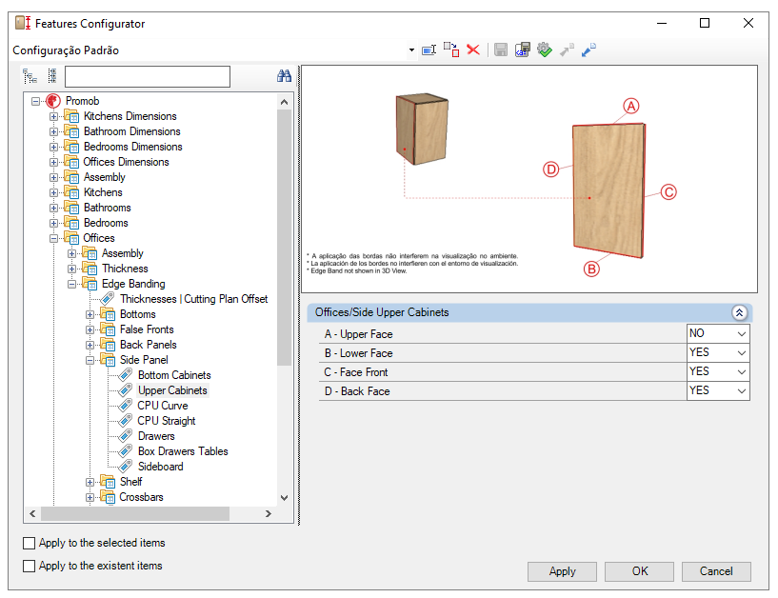Click the tag icon beside Sideboard
778x598 pixels.
126,467
